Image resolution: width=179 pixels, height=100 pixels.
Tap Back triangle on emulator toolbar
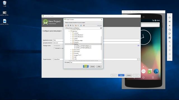coord(170,46)
